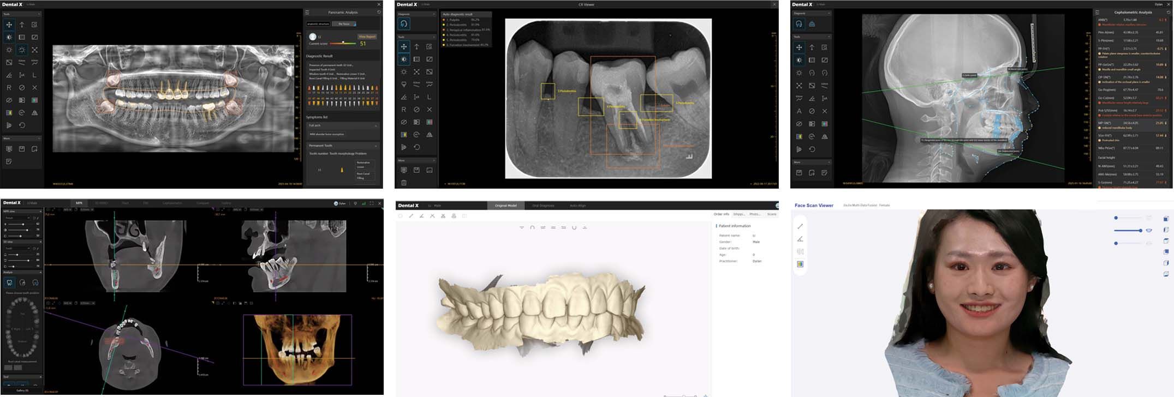1174x397 pixels.
Task: Select '1. Pulpitis' in the auto diagnosis result list
Action: (455, 20)
